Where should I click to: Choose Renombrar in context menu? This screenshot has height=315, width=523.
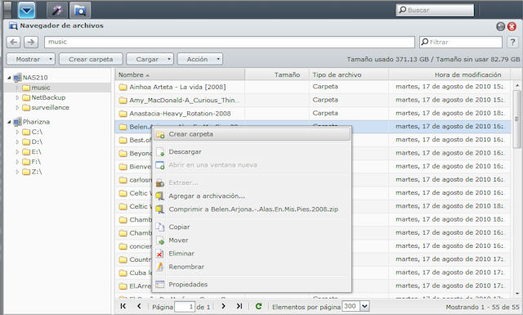[x=252, y=267]
